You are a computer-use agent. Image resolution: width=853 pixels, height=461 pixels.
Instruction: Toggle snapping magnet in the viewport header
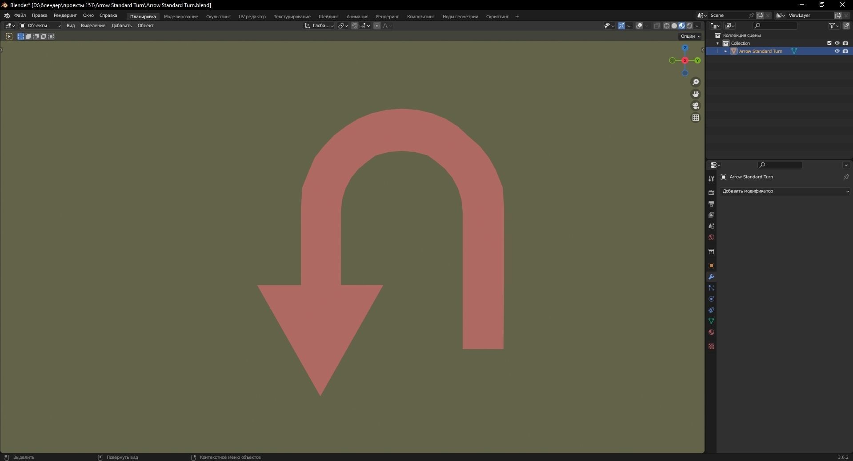point(354,26)
